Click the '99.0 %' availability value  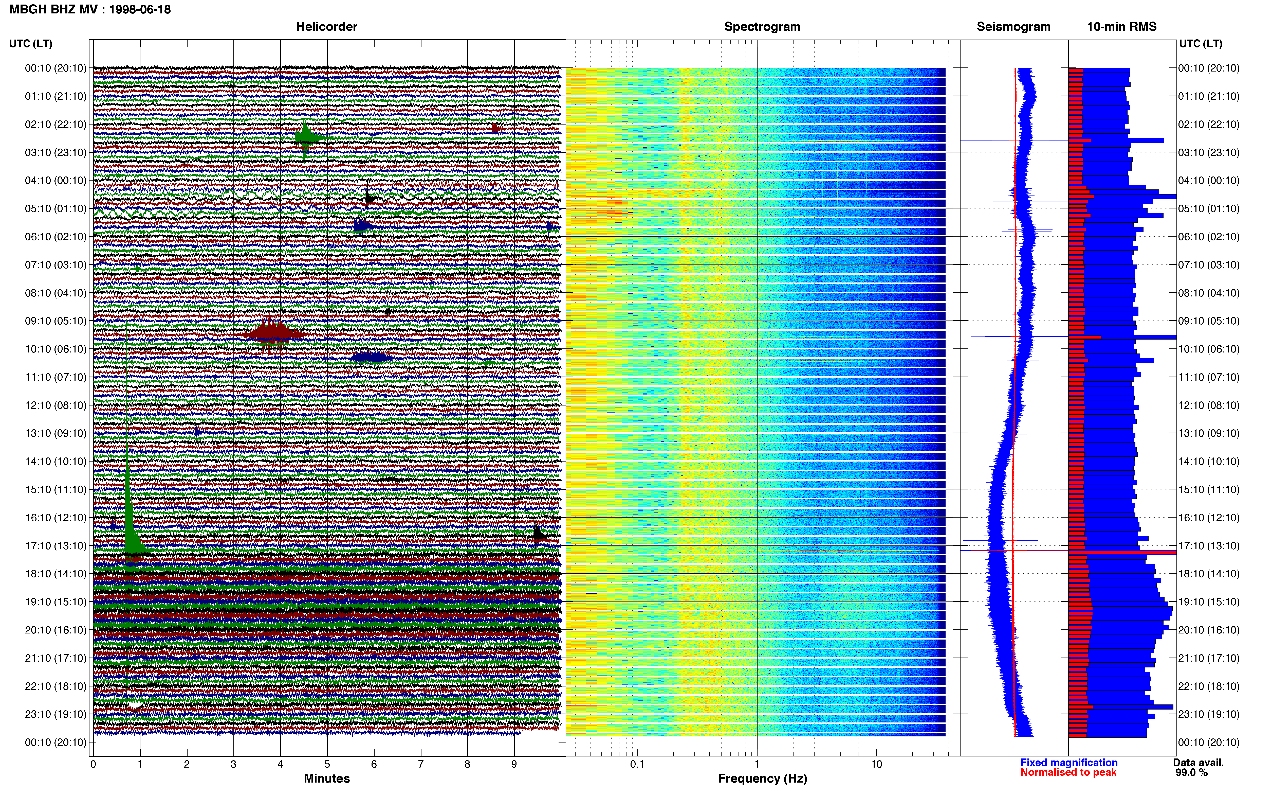pos(1191,772)
